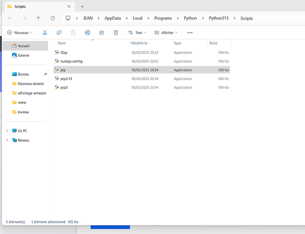Go up one folder level
Viewport: 305px width, 234px height.
38,18
